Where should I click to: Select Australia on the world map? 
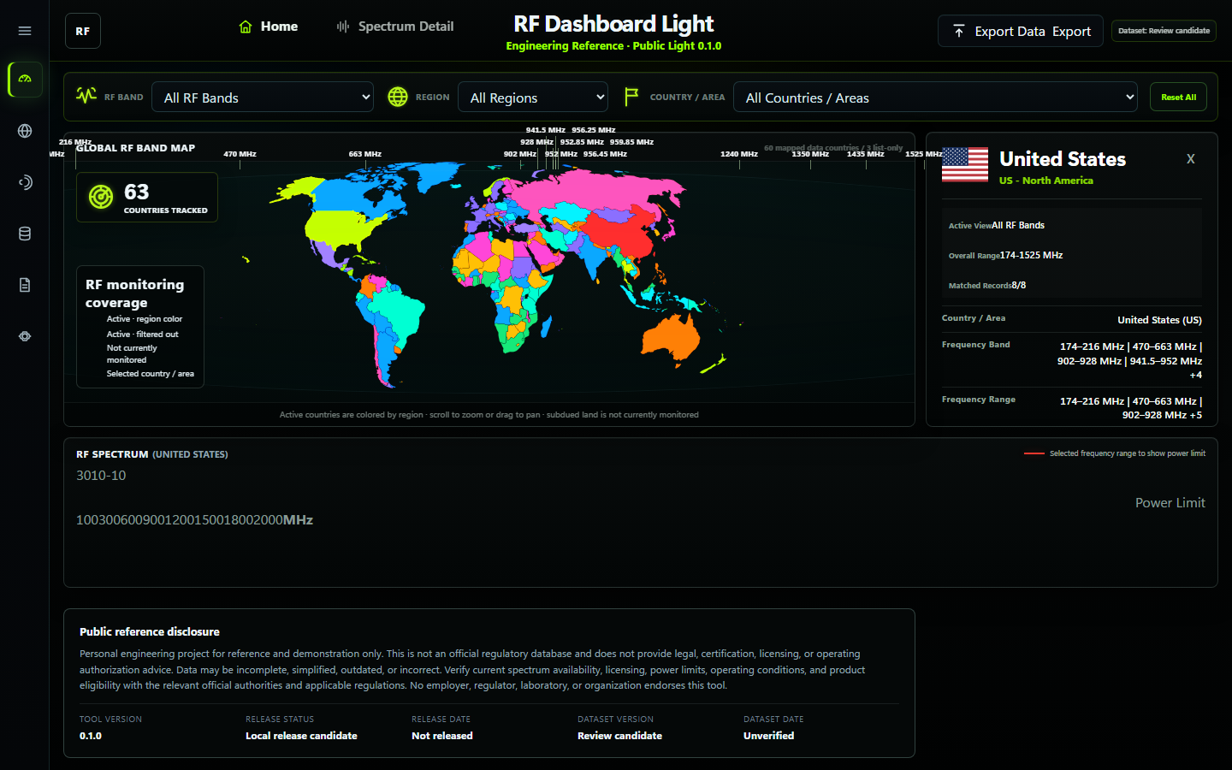[x=670, y=336]
